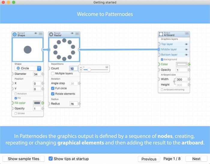Click the Y position output port
Screen dimensions: 210x164
pos(43,89)
